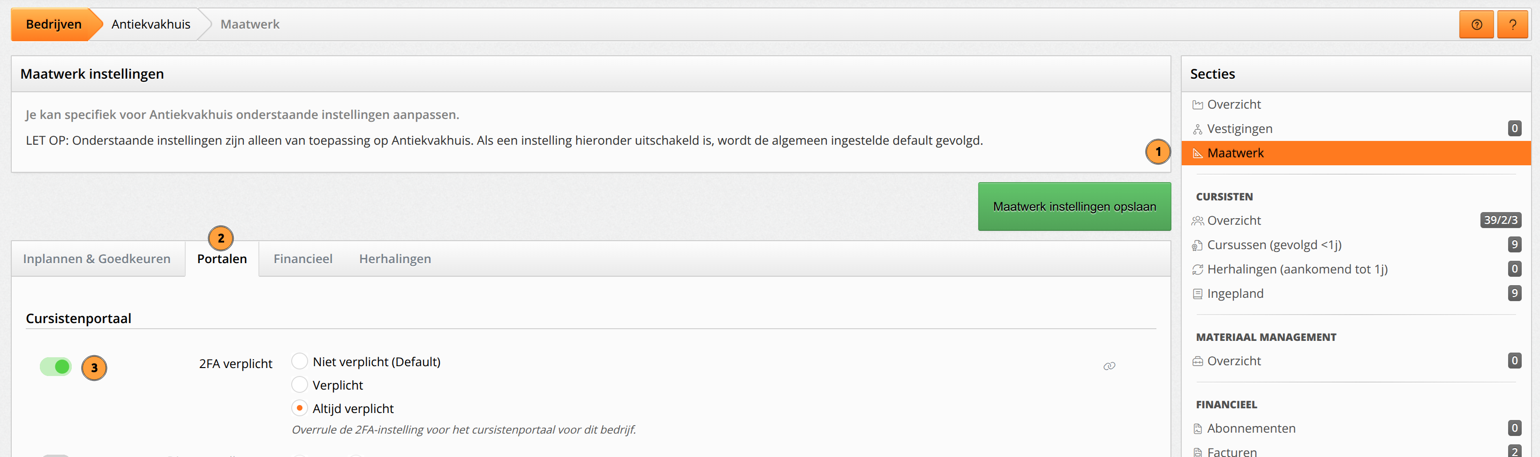Toggle the 2FA verplicht switch off
The height and width of the screenshot is (457, 1540).
pyautogui.click(x=56, y=366)
